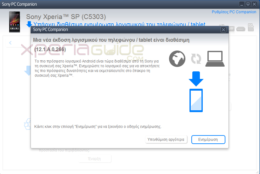Open Ρυθμίσεις PC Companion settings link

point(234,12)
